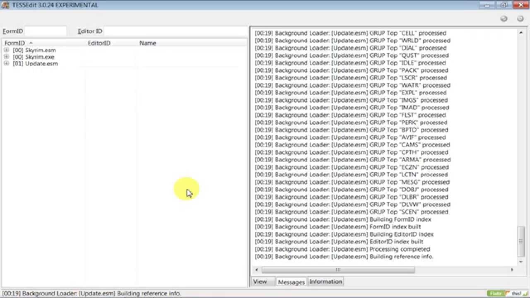Viewport: 530px width, 298px height.
Task: Click the 'Building EditorID index' log line
Action: (344, 234)
